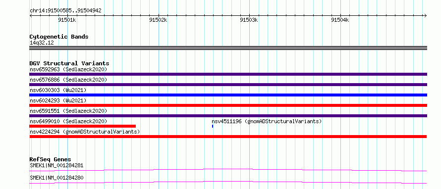441x189 pixels.
Task: Click the SMEK1|NM_001284281 transcript label
Action: click(x=57, y=165)
